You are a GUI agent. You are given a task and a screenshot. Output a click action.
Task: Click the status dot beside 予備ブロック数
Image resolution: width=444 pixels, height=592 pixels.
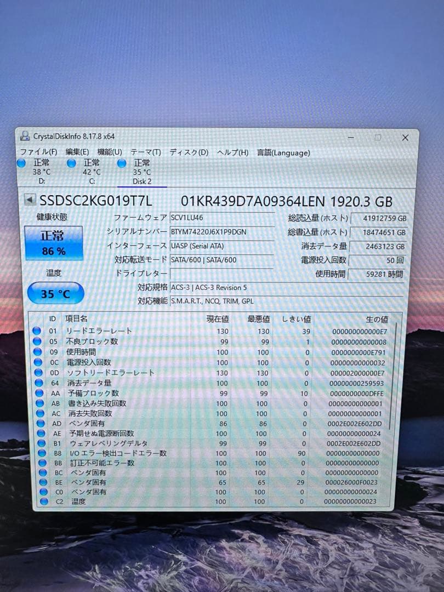tap(37, 393)
